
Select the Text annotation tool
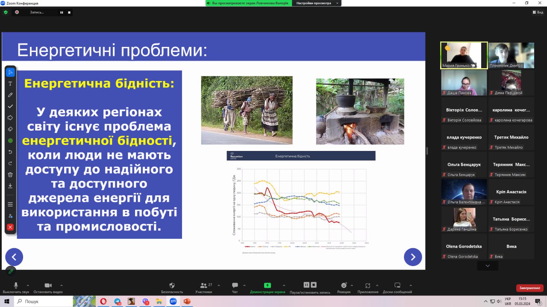pyautogui.click(x=10, y=84)
